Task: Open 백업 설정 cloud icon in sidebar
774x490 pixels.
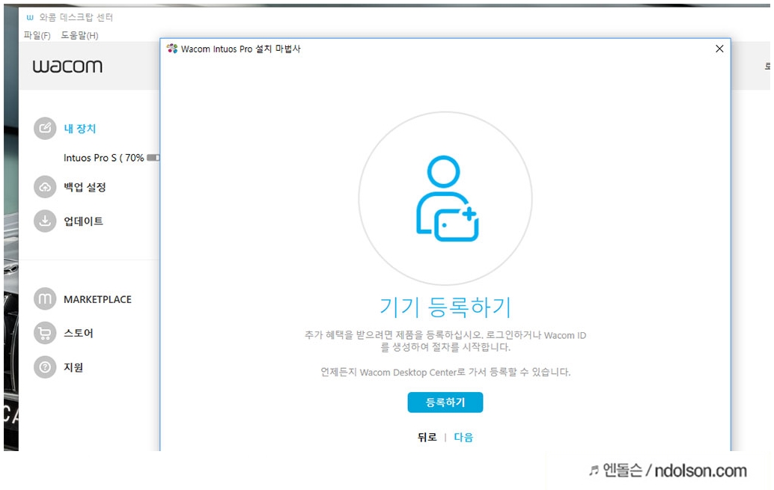Action: click(45, 187)
